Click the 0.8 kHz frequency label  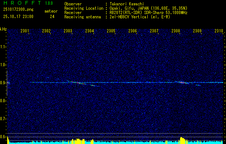(3, 101)
